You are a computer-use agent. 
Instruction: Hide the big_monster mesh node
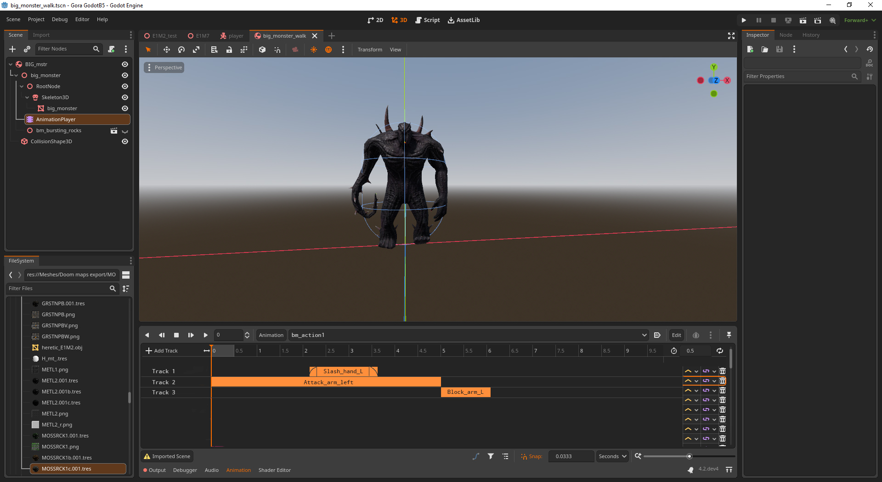pyautogui.click(x=124, y=108)
